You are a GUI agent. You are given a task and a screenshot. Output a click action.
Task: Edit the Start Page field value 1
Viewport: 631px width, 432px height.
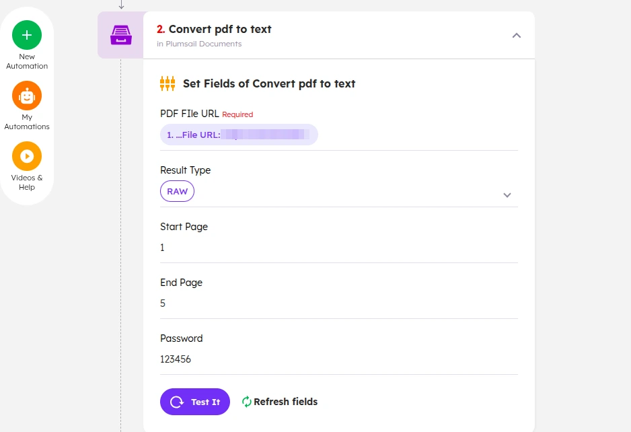[x=339, y=248]
